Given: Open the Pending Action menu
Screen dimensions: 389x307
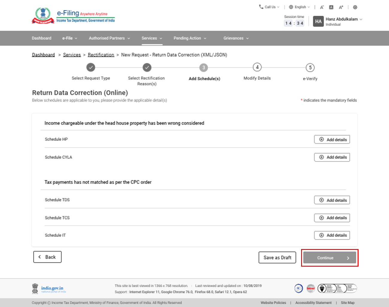Looking at the screenshot, I should pyautogui.click(x=190, y=38).
